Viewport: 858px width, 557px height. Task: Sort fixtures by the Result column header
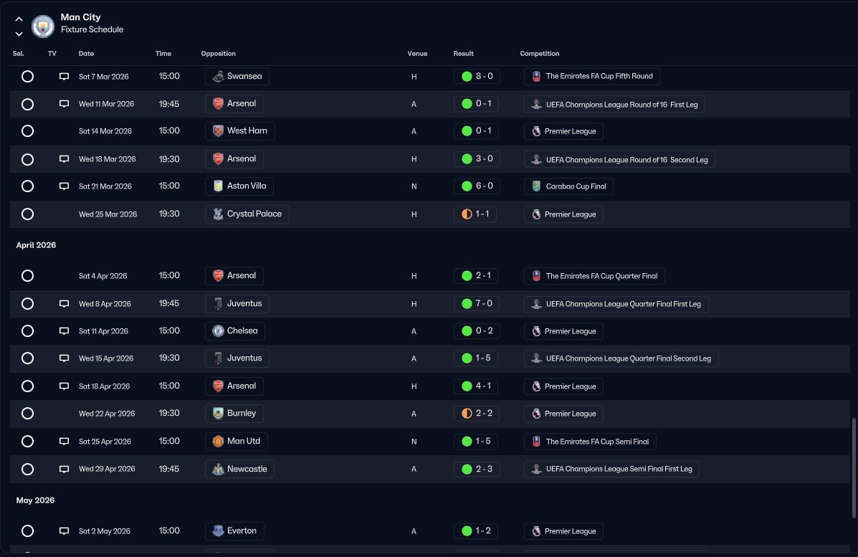click(463, 54)
